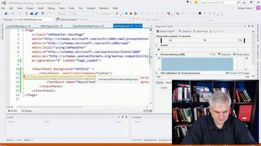Click the Open File folder icon

(27, 14)
